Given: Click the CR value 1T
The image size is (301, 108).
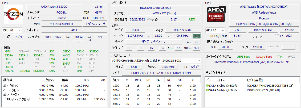Looking at the screenshot, I should click(x=197, y=42).
